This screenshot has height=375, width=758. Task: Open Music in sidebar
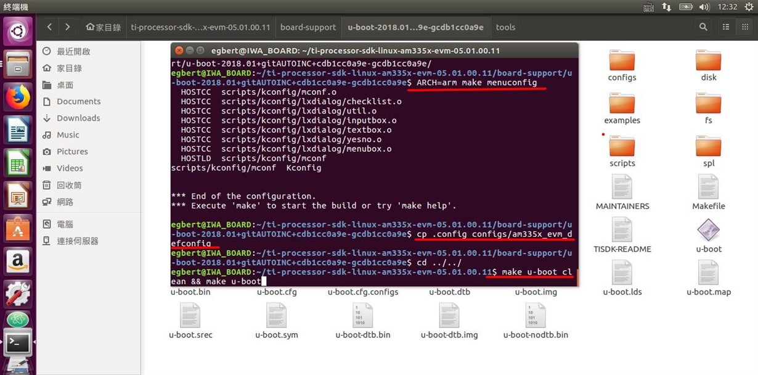coord(68,134)
